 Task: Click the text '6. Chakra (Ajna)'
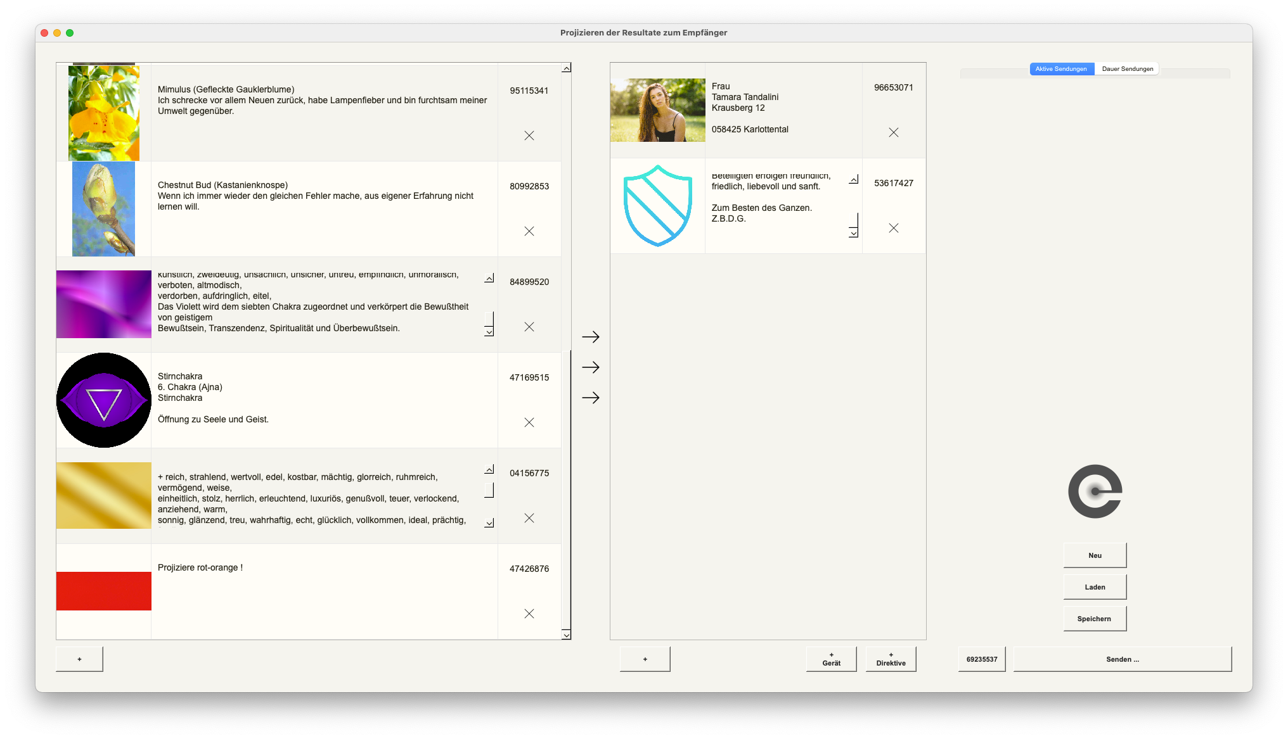(190, 387)
